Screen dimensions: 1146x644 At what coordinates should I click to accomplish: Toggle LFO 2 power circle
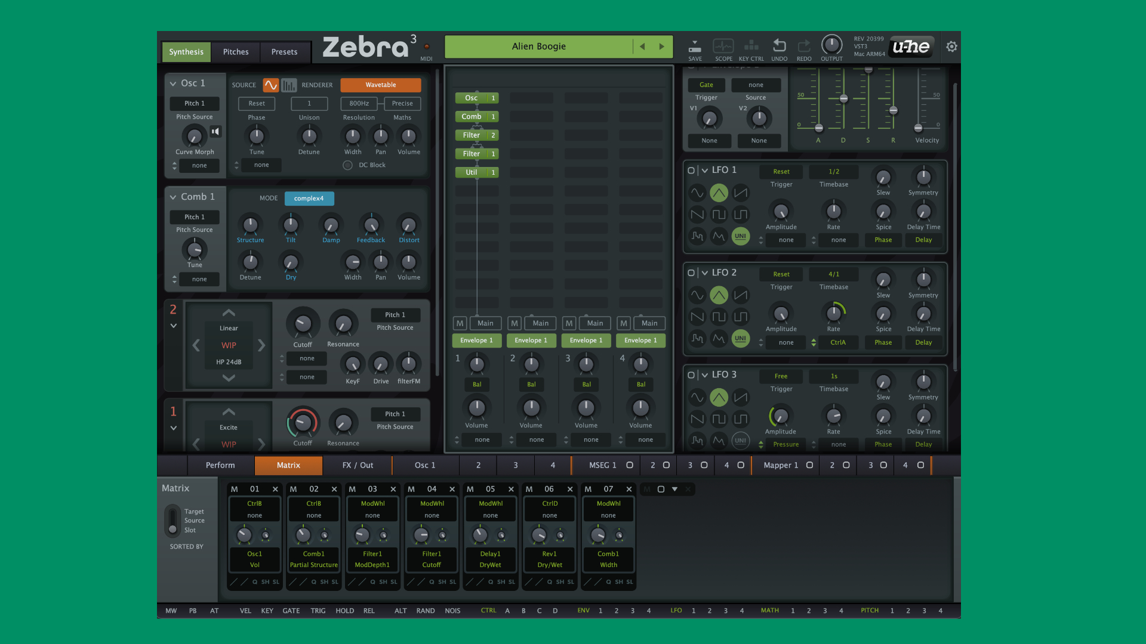tap(691, 273)
